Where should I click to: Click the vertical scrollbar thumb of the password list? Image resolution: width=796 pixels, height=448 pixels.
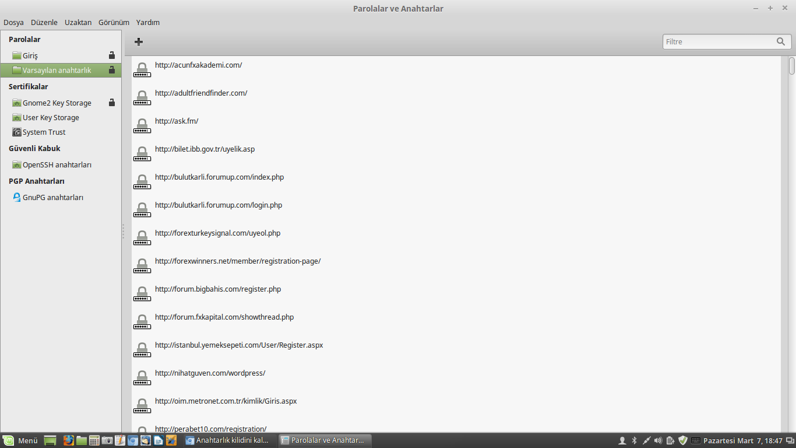point(792,65)
